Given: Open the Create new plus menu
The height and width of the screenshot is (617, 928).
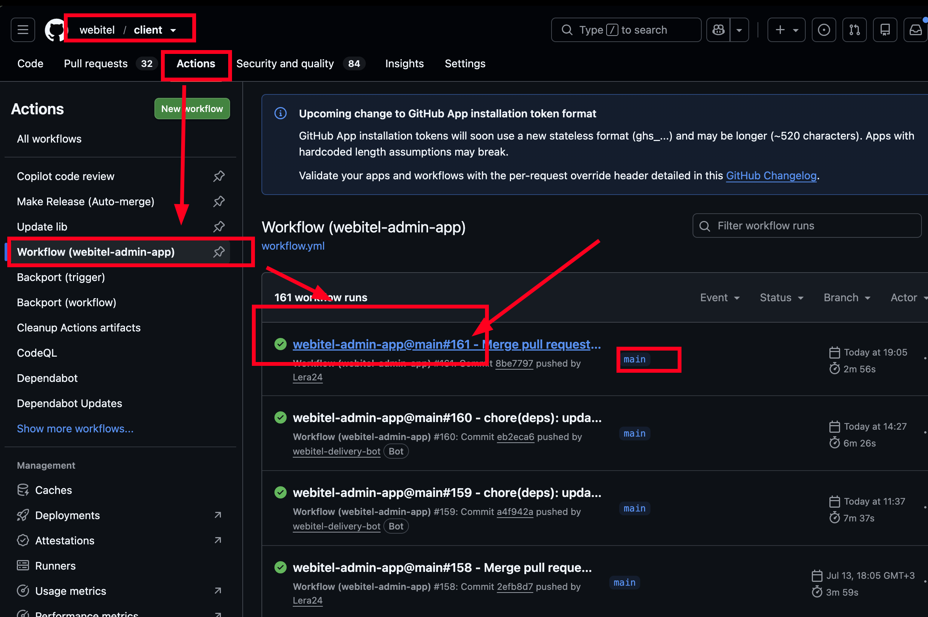Looking at the screenshot, I should click(786, 30).
